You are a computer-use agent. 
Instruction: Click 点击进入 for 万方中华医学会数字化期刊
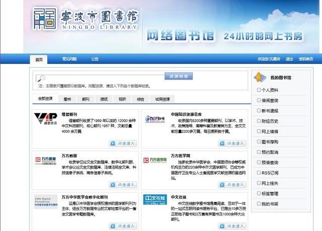click(x=123, y=226)
